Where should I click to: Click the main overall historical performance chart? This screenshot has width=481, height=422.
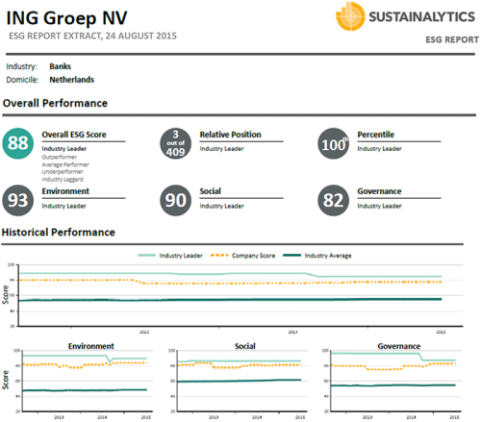pyautogui.click(x=240, y=295)
